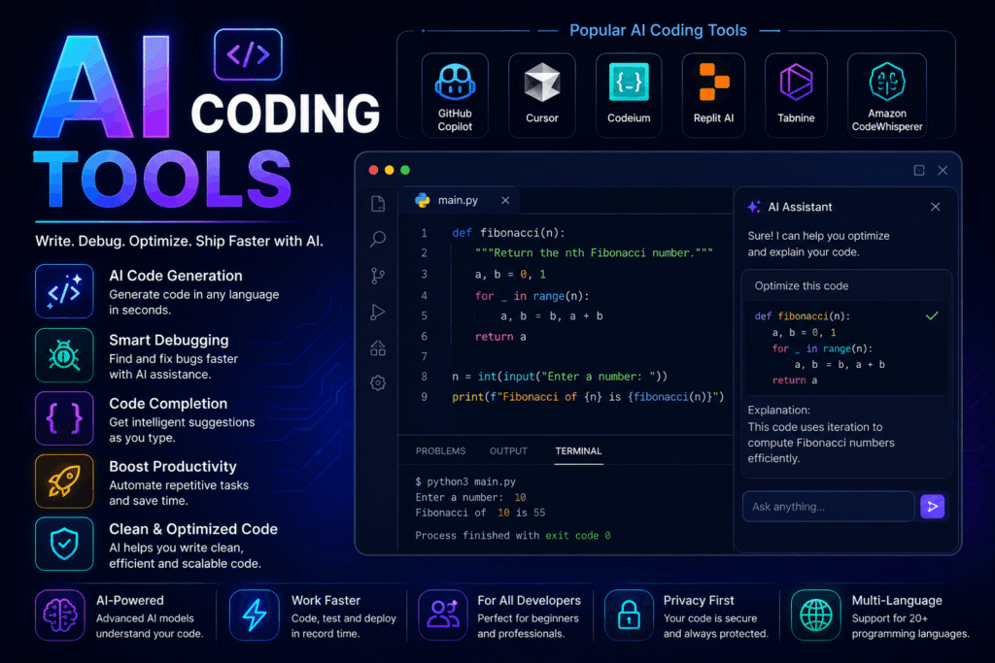Click the 'Explanation:' label in AI Assistant
The image size is (995, 663).
point(778,410)
